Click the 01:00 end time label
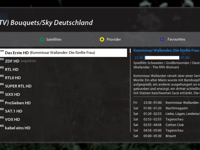 [185, 58]
